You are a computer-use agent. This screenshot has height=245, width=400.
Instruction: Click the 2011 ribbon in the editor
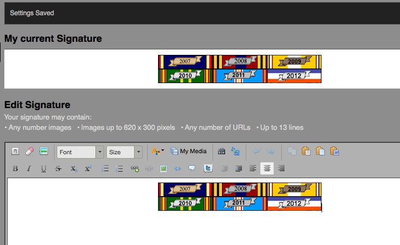click(240, 204)
